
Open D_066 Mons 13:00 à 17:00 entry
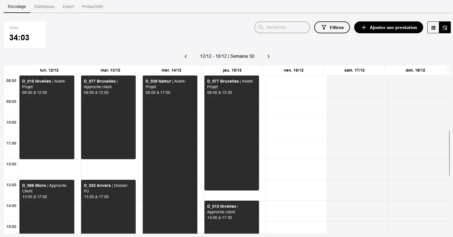(x=47, y=207)
